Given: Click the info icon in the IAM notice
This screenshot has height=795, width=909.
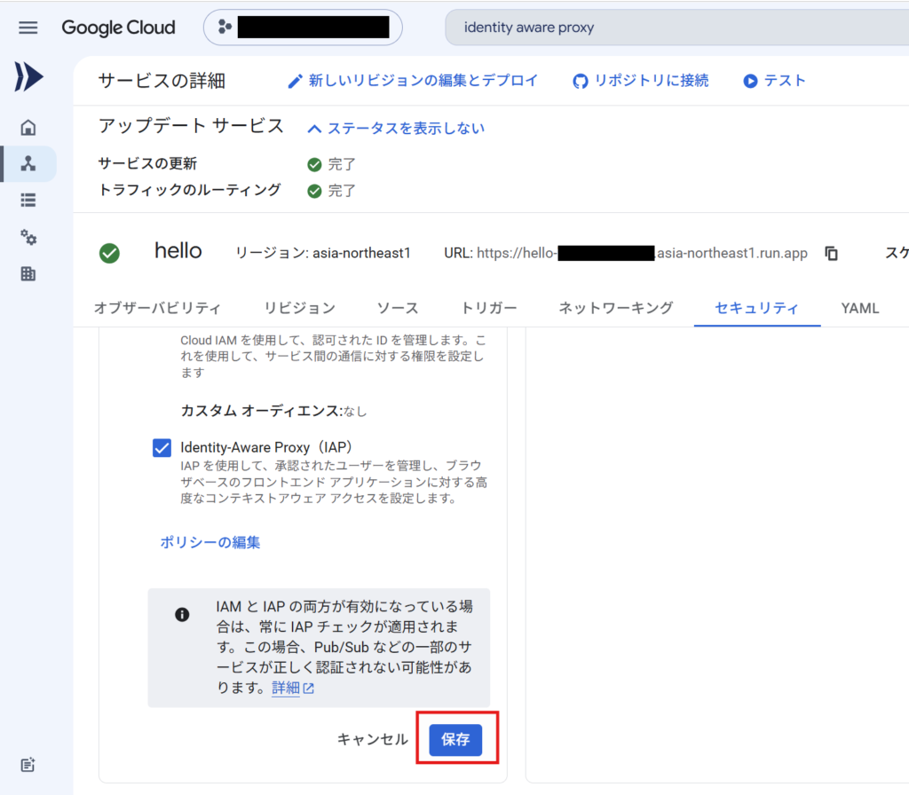Looking at the screenshot, I should (182, 614).
